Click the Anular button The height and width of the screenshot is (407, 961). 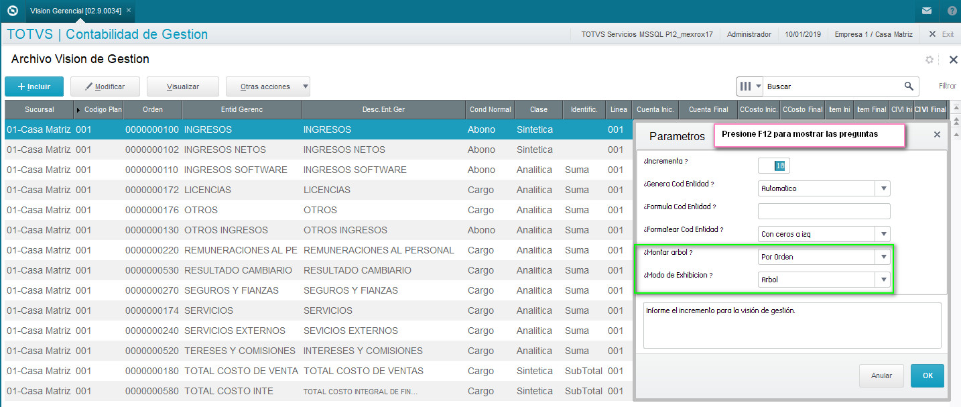(881, 375)
